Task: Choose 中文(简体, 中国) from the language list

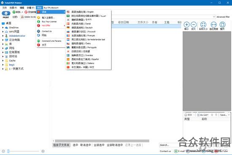Action: (x=88, y=67)
